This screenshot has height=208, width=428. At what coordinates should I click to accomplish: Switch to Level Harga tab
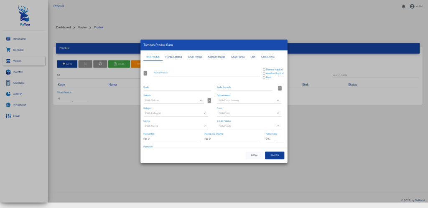point(195,57)
